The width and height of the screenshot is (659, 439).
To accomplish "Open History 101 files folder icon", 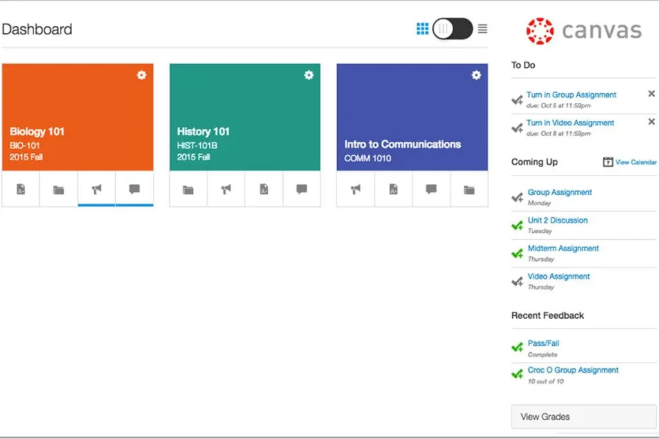I will pos(189,190).
